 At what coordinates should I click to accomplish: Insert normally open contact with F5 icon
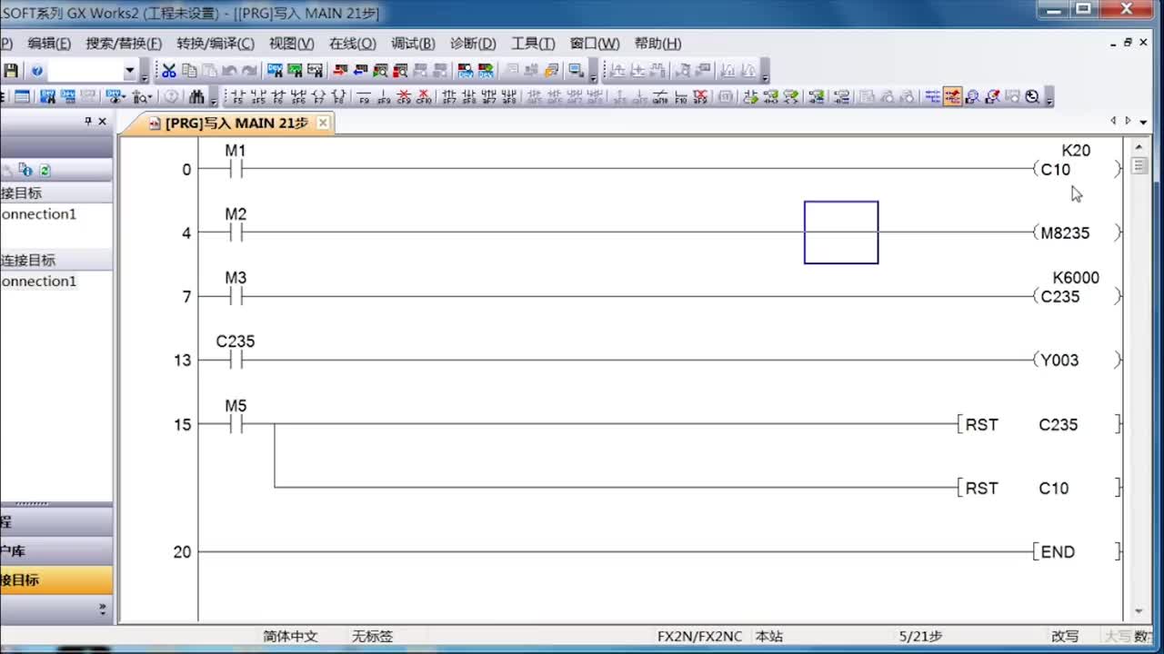[237, 97]
